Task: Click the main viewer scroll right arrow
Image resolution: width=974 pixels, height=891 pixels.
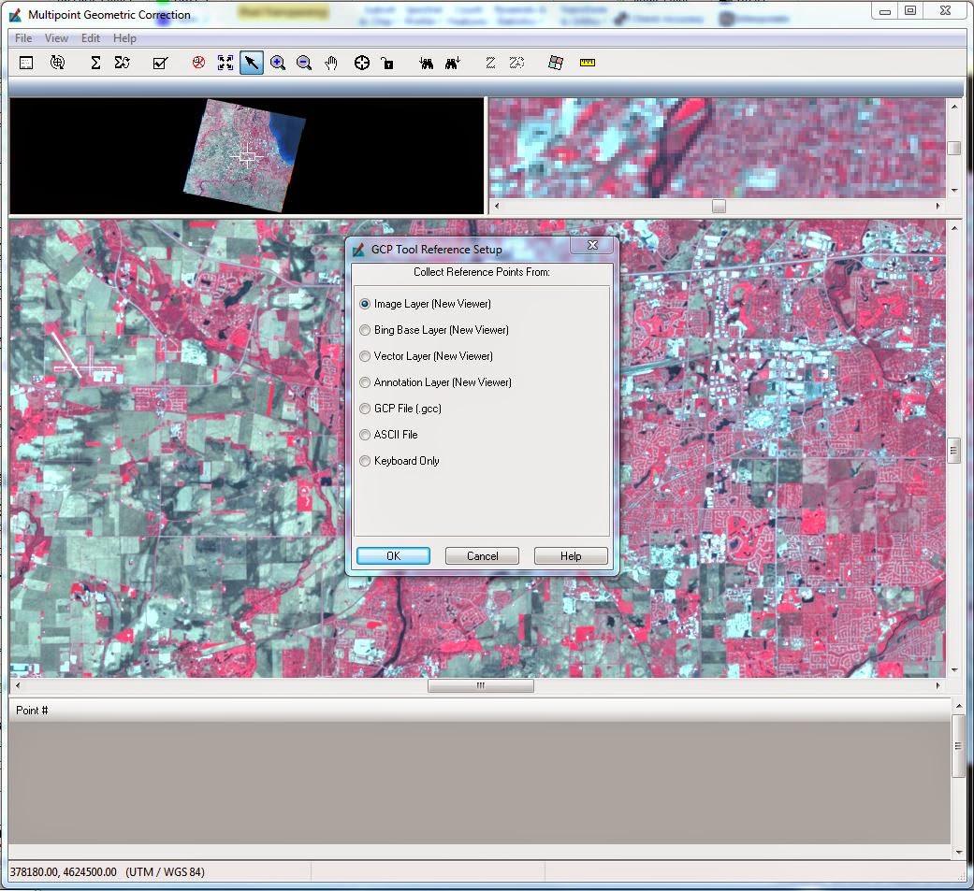Action: (938, 686)
